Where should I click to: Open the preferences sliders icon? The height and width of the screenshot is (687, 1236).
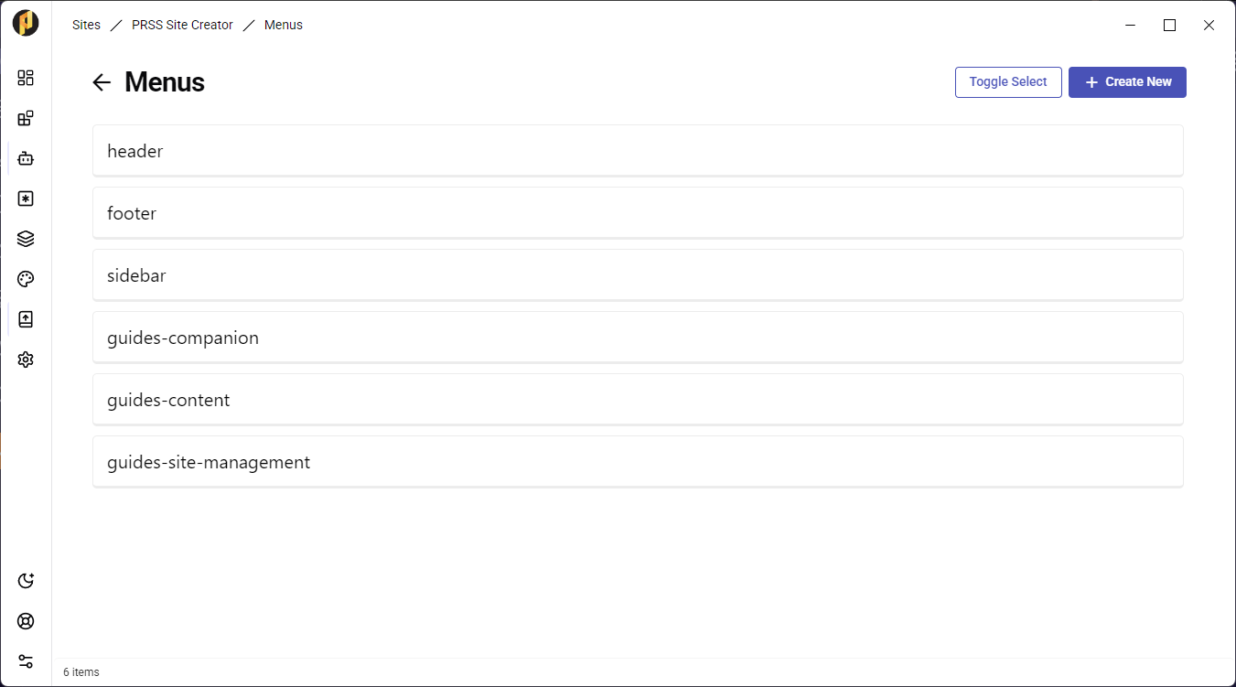click(x=26, y=661)
